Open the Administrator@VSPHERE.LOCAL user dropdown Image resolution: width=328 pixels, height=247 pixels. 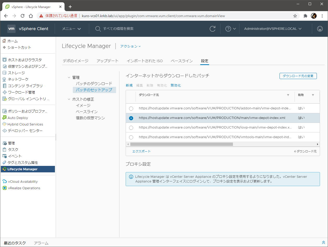coord(273,29)
